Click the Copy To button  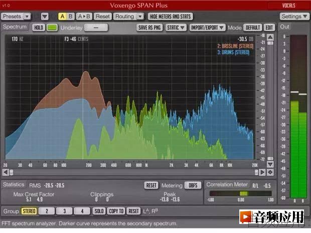click(116, 211)
